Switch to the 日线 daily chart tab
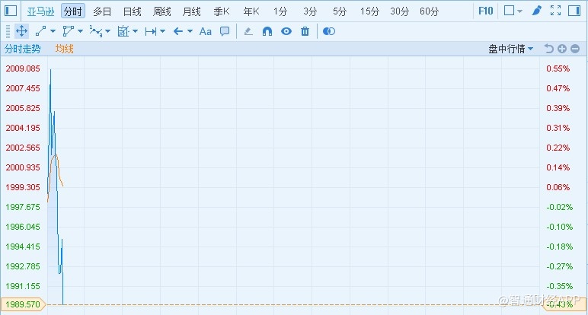The width and height of the screenshot is (588, 315). pos(133,11)
